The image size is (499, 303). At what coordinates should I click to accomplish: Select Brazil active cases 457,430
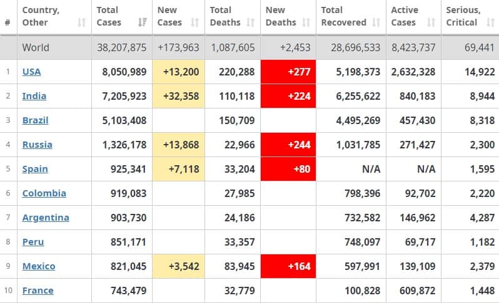pos(418,120)
